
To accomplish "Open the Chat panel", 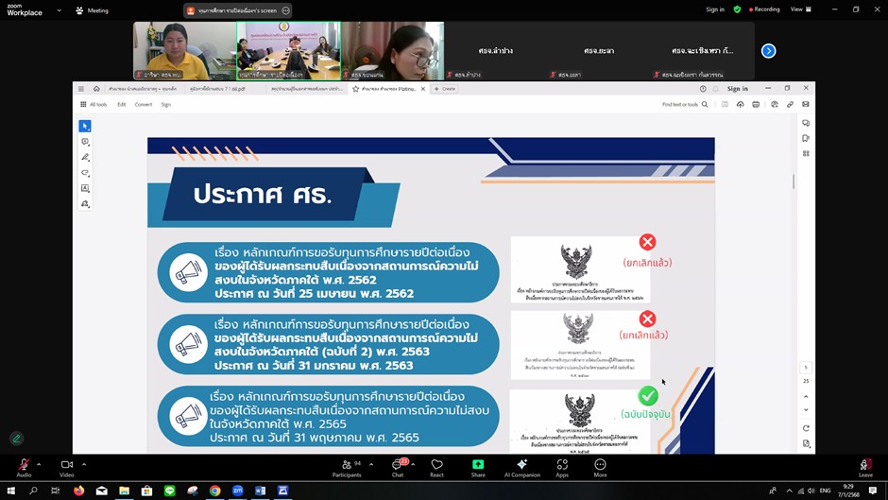I will (397, 466).
